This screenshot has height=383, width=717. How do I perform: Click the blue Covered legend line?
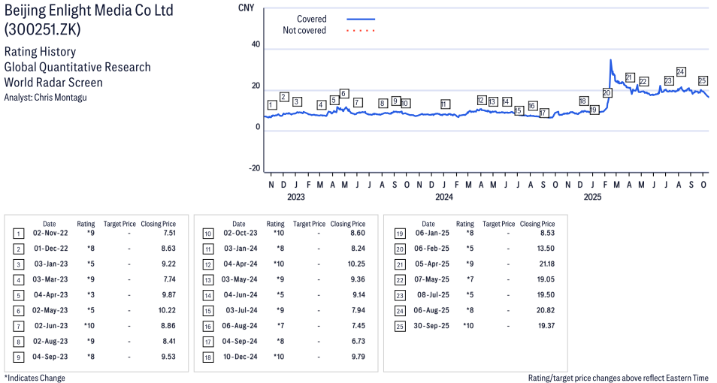pyautogui.click(x=361, y=19)
